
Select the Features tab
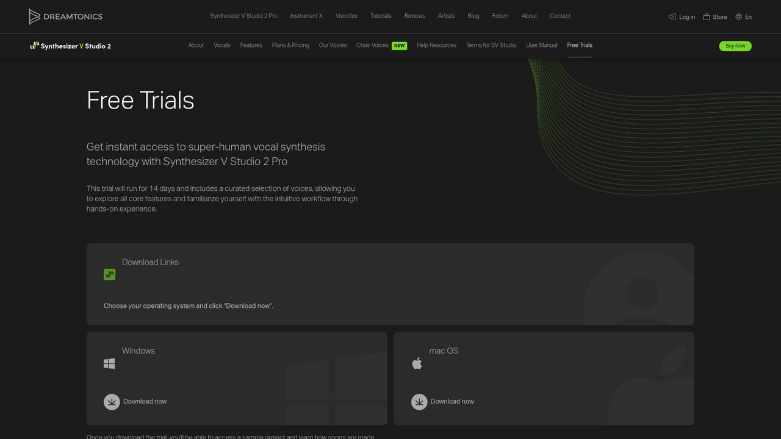(251, 45)
